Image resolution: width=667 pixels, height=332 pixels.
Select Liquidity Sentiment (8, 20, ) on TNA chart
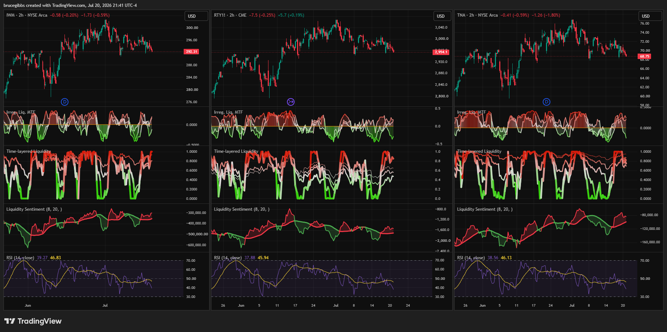(485, 209)
